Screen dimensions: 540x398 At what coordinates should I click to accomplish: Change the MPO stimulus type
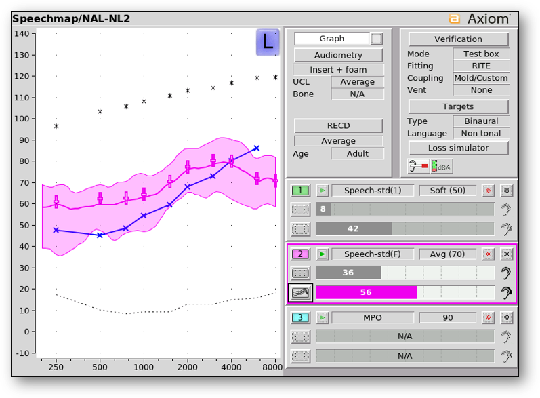click(373, 318)
